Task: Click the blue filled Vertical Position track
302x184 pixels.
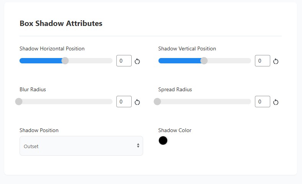Action: [180, 61]
